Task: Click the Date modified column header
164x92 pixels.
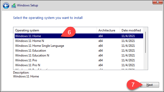Action: pos(131,30)
